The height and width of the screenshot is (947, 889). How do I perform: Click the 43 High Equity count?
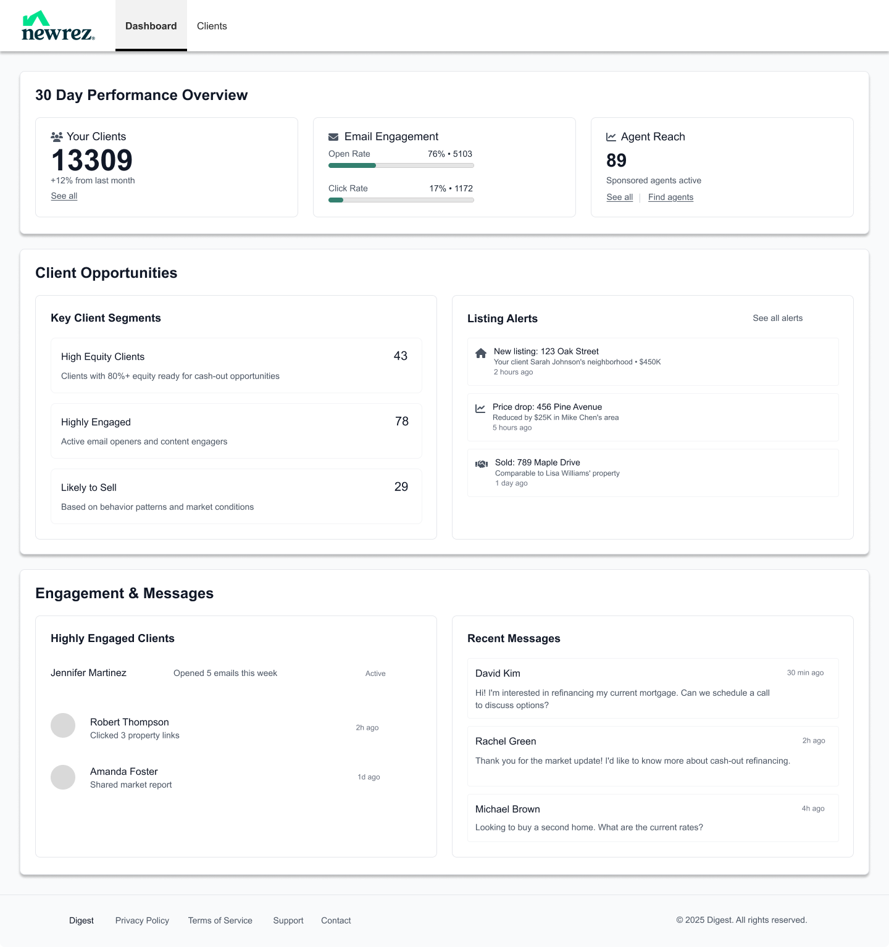(x=401, y=356)
